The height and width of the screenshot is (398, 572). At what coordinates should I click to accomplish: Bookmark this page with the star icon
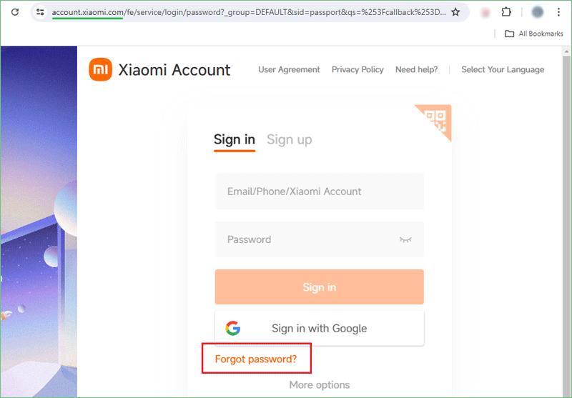coord(455,12)
